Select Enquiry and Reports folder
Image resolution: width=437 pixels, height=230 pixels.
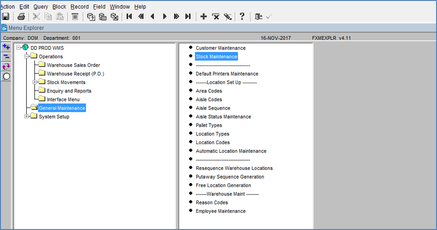pos(69,91)
